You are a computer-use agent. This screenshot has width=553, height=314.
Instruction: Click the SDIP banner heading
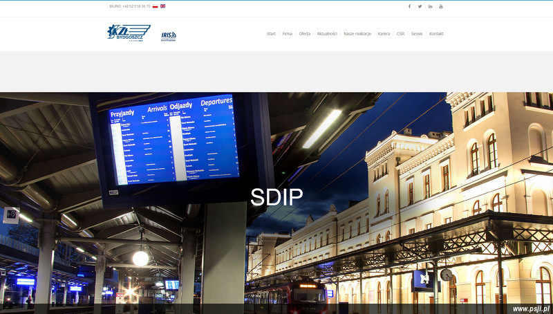pos(276,197)
